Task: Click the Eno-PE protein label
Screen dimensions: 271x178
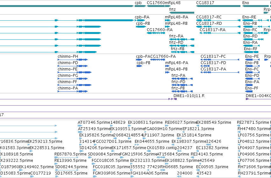Action: 252,56
